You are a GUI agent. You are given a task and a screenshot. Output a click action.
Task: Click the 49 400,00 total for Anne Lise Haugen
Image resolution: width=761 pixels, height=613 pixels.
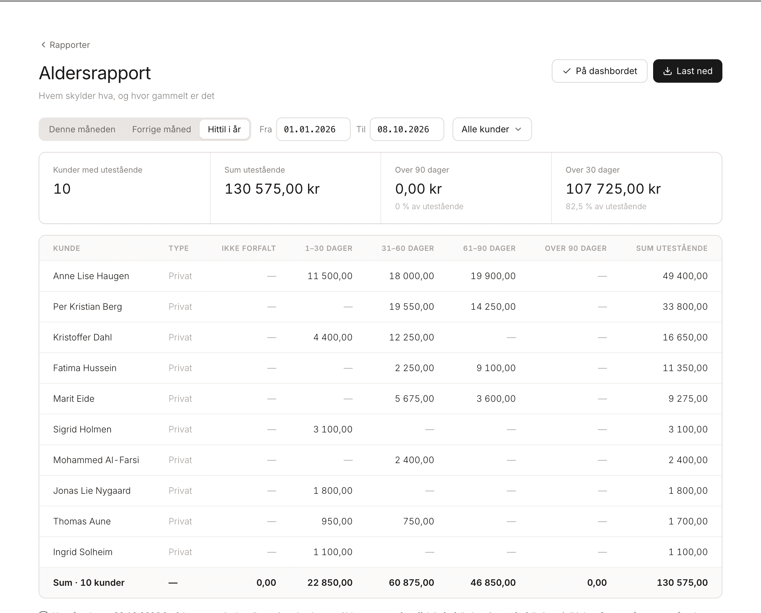(685, 276)
